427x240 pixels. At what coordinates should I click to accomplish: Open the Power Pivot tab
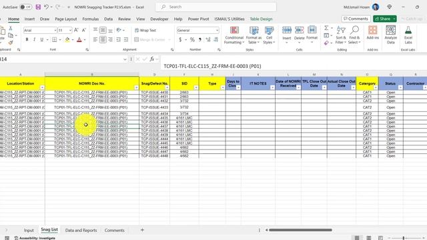coord(199,19)
